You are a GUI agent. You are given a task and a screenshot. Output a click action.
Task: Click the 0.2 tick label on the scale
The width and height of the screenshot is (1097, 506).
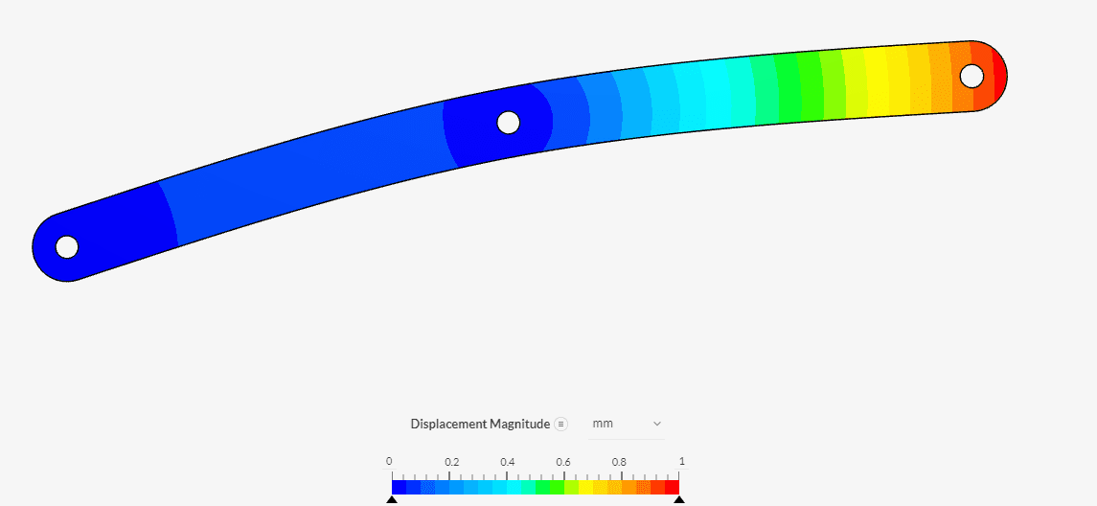pos(451,462)
